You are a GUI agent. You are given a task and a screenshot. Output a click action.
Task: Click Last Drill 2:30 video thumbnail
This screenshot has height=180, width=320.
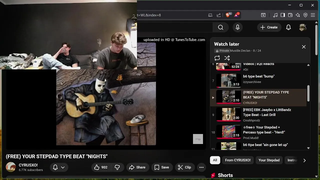point(228,114)
